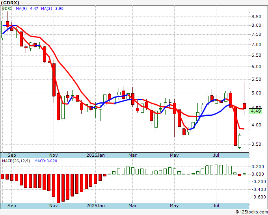The image size is (268, 215).
Task: Click the 6.00 price axis label
Action: [x=256, y=67]
